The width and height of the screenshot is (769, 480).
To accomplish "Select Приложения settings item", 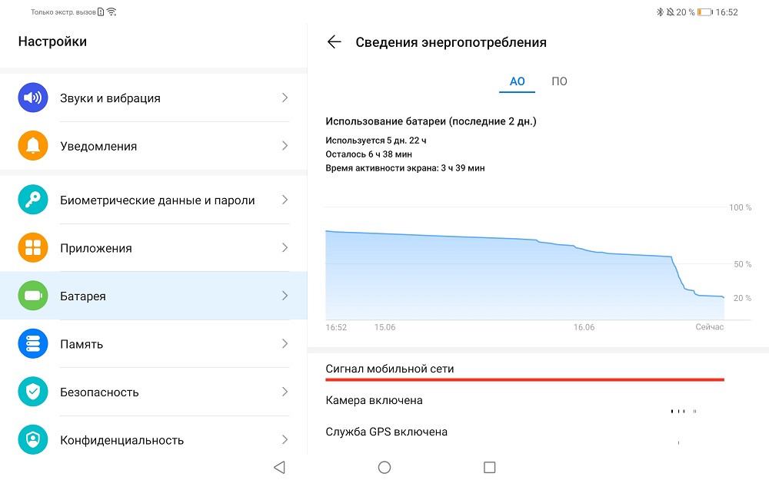I will [154, 248].
